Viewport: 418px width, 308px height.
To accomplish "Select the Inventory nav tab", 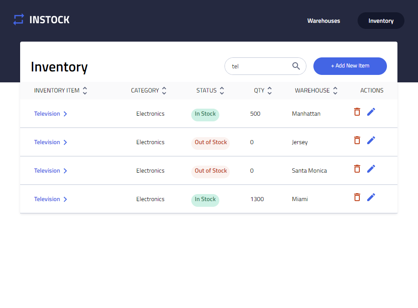I will coord(381,21).
